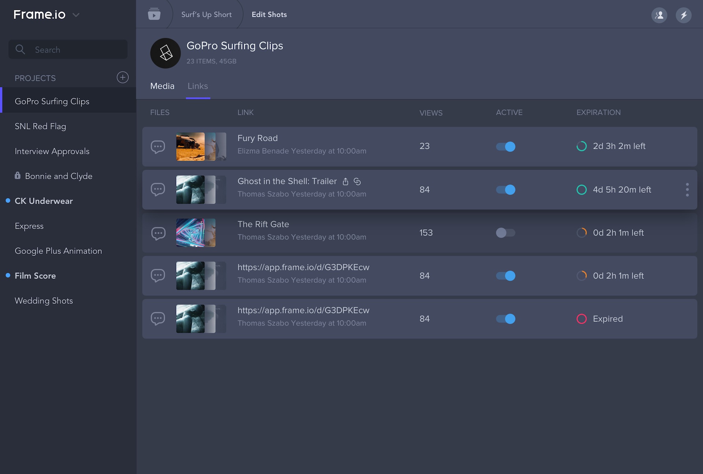Screen dimensions: 703x474
Task: Switch to the Media tab
Action: point(162,86)
